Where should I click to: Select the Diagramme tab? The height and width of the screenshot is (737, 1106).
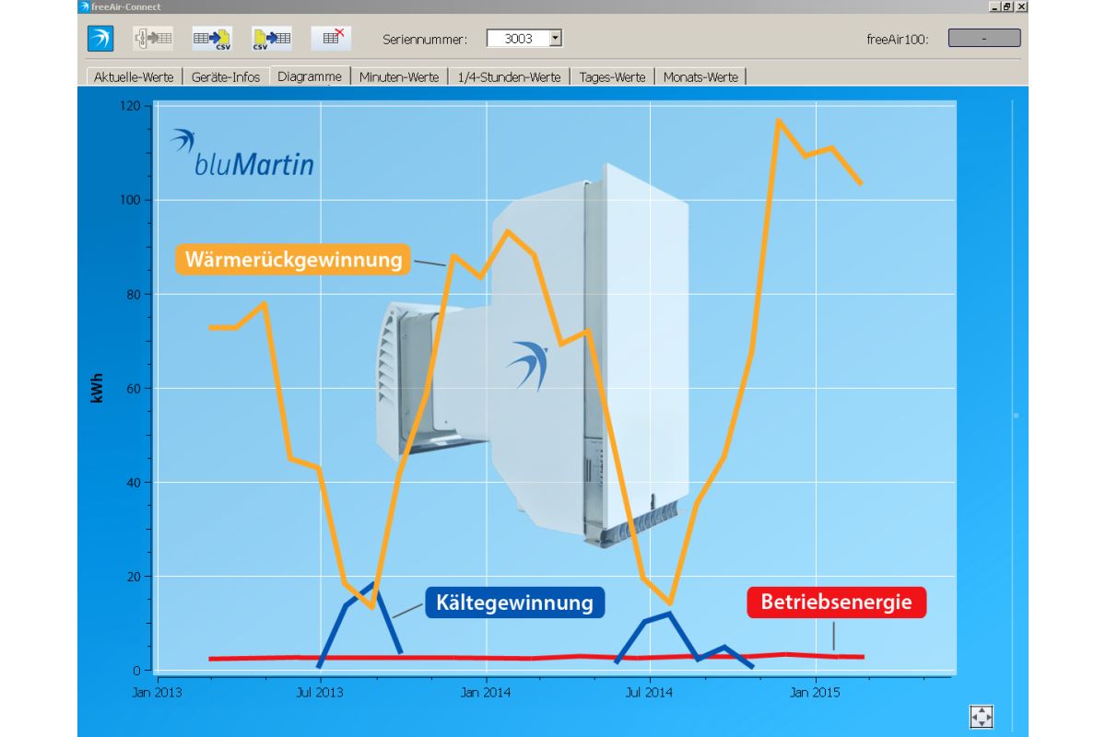click(310, 76)
